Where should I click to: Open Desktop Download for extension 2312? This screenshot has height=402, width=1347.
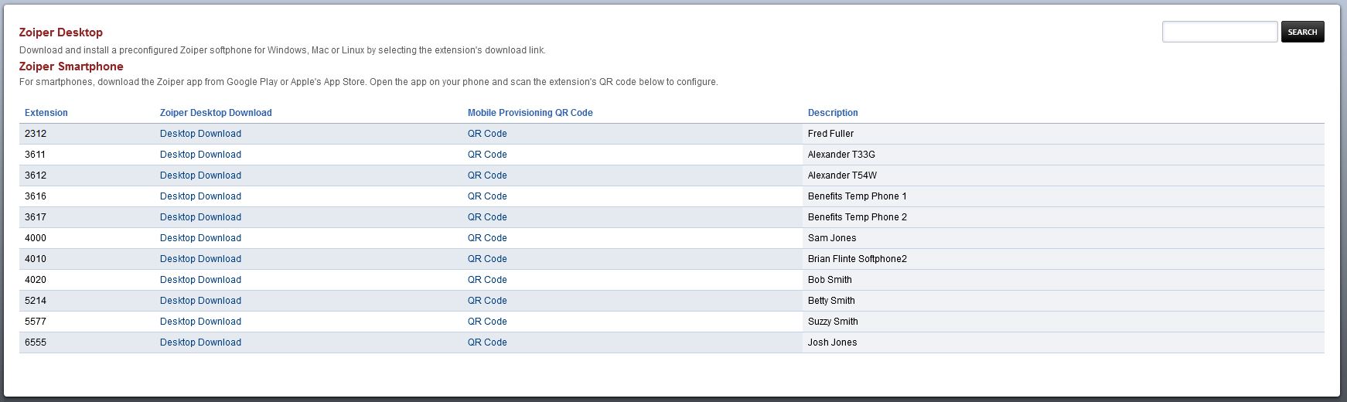coord(200,134)
